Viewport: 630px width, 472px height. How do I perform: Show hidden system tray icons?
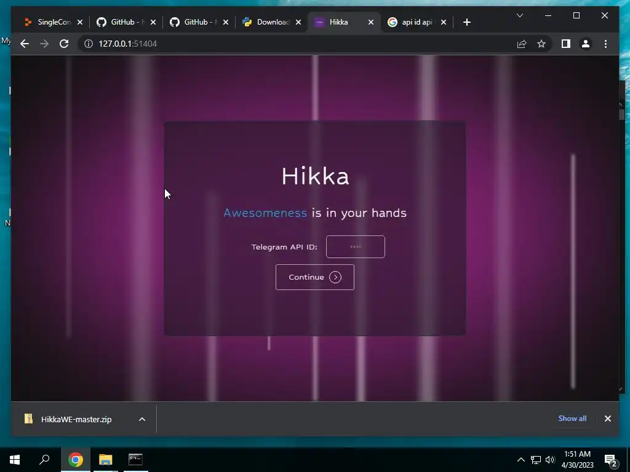pos(520,460)
